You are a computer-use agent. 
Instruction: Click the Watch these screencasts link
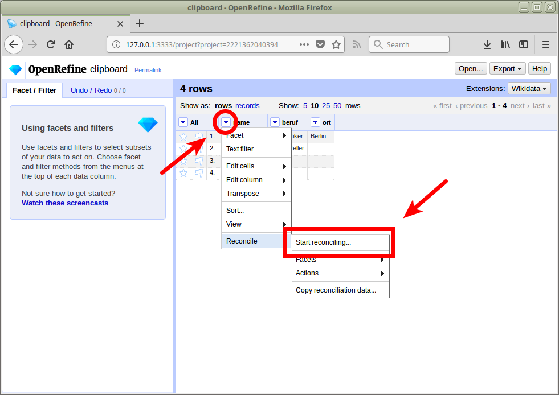tap(65, 203)
